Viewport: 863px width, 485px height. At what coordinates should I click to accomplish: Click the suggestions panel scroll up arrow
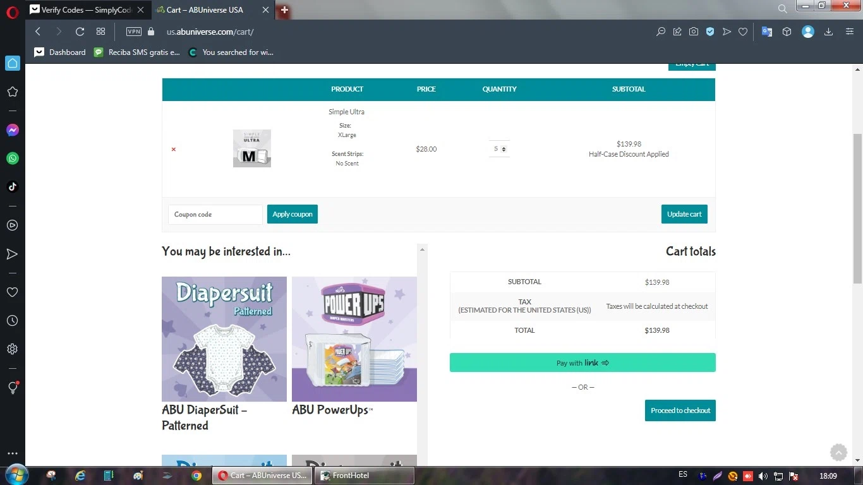pyautogui.click(x=423, y=249)
